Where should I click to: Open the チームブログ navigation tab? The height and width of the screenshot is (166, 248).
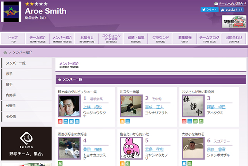pyautogui.click(x=209, y=39)
